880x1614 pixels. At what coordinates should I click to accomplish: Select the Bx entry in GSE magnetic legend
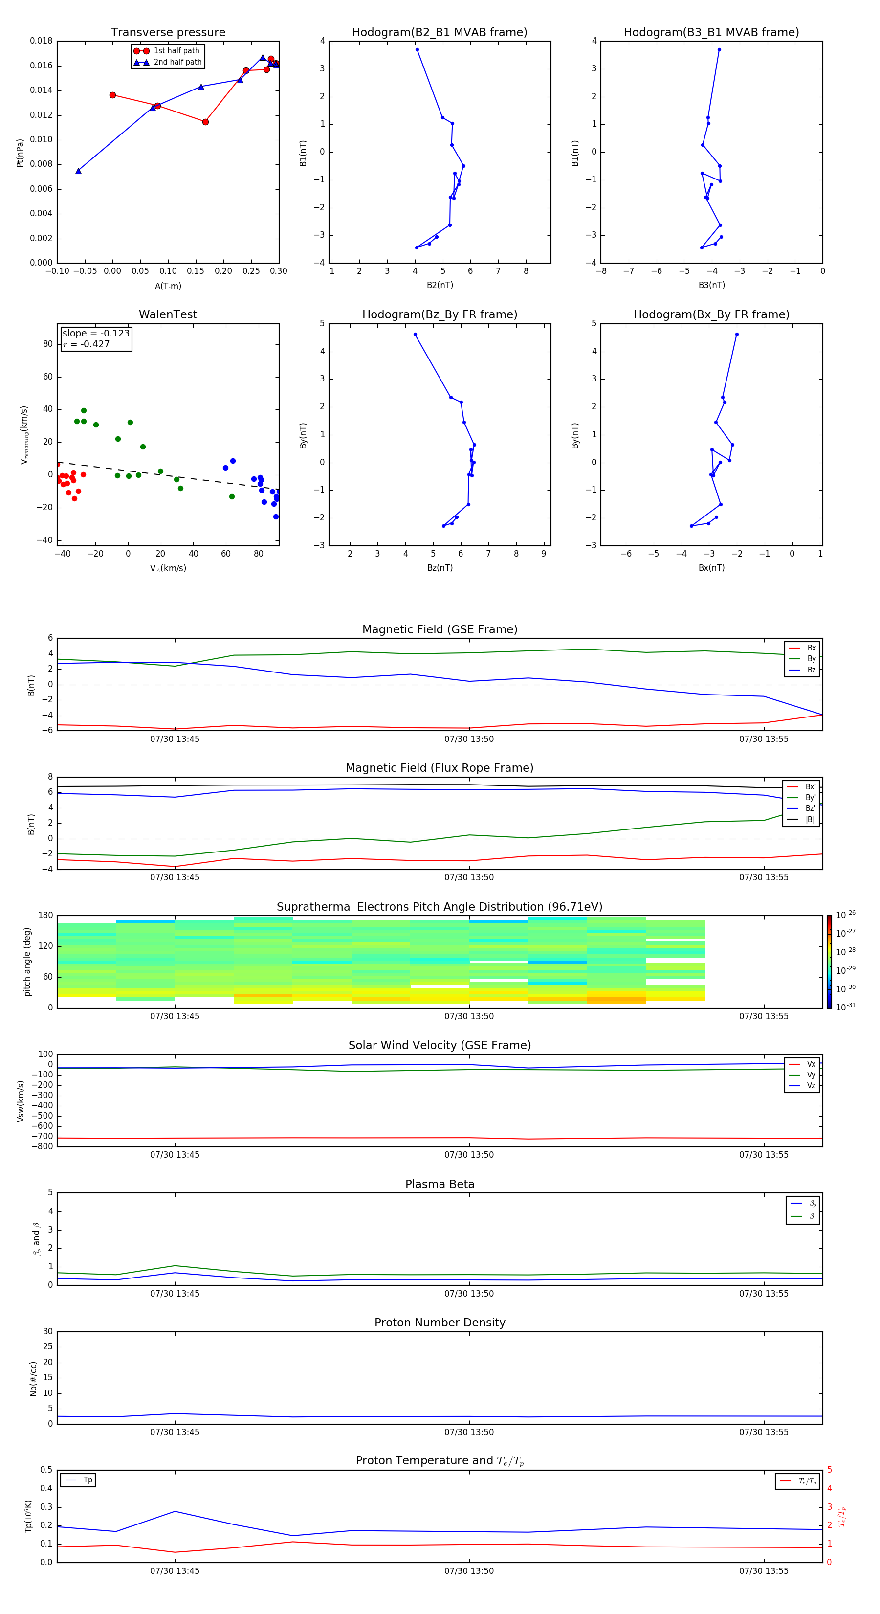(x=802, y=649)
